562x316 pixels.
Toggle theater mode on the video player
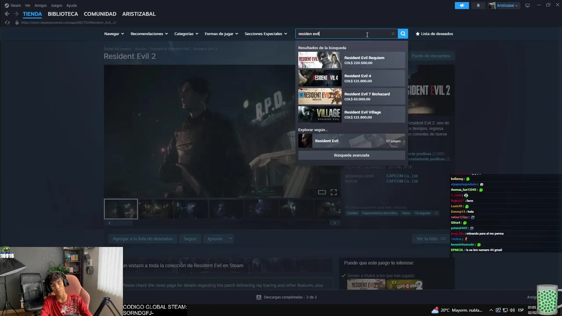point(322,192)
